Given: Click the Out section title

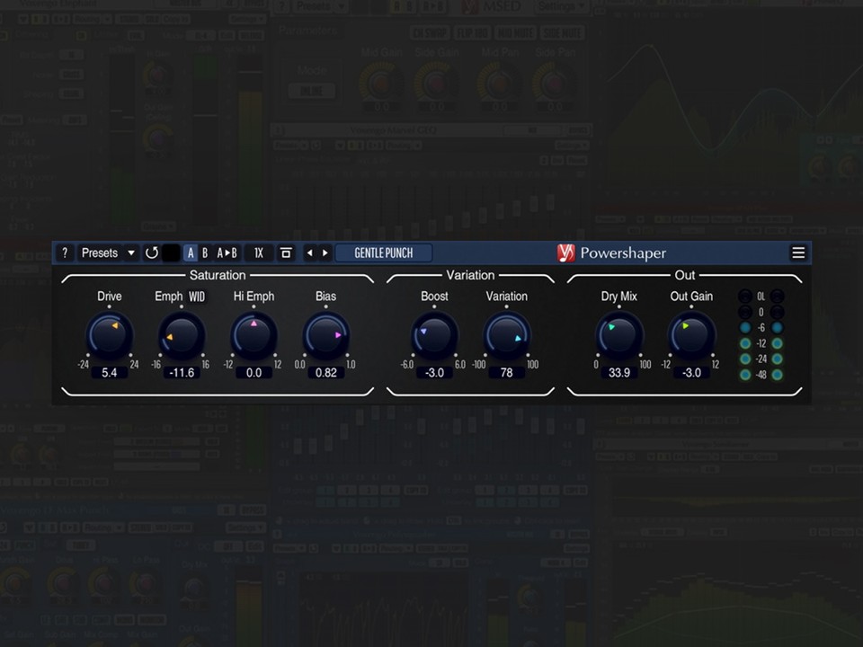Looking at the screenshot, I should pyautogui.click(x=685, y=275).
